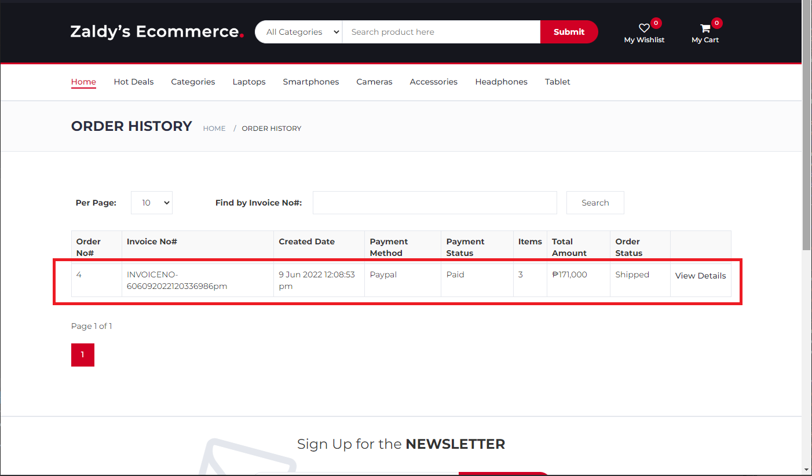
Task: Open View Details for order 4
Action: (700, 276)
